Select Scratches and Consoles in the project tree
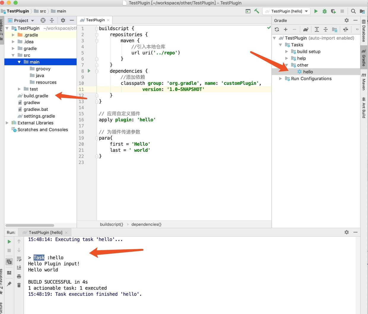Viewport: 368px width, 314px height. point(42,130)
